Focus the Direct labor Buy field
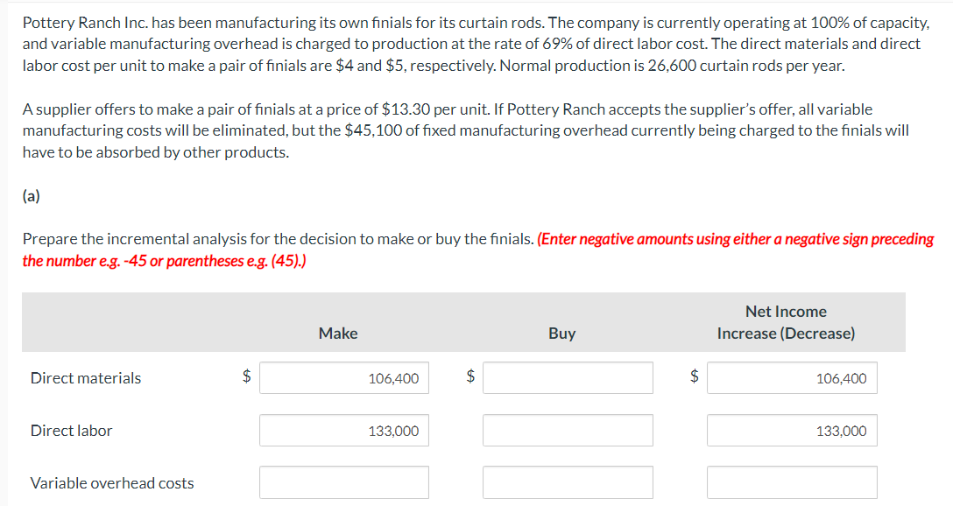This screenshot has height=506, width=953. point(568,431)
